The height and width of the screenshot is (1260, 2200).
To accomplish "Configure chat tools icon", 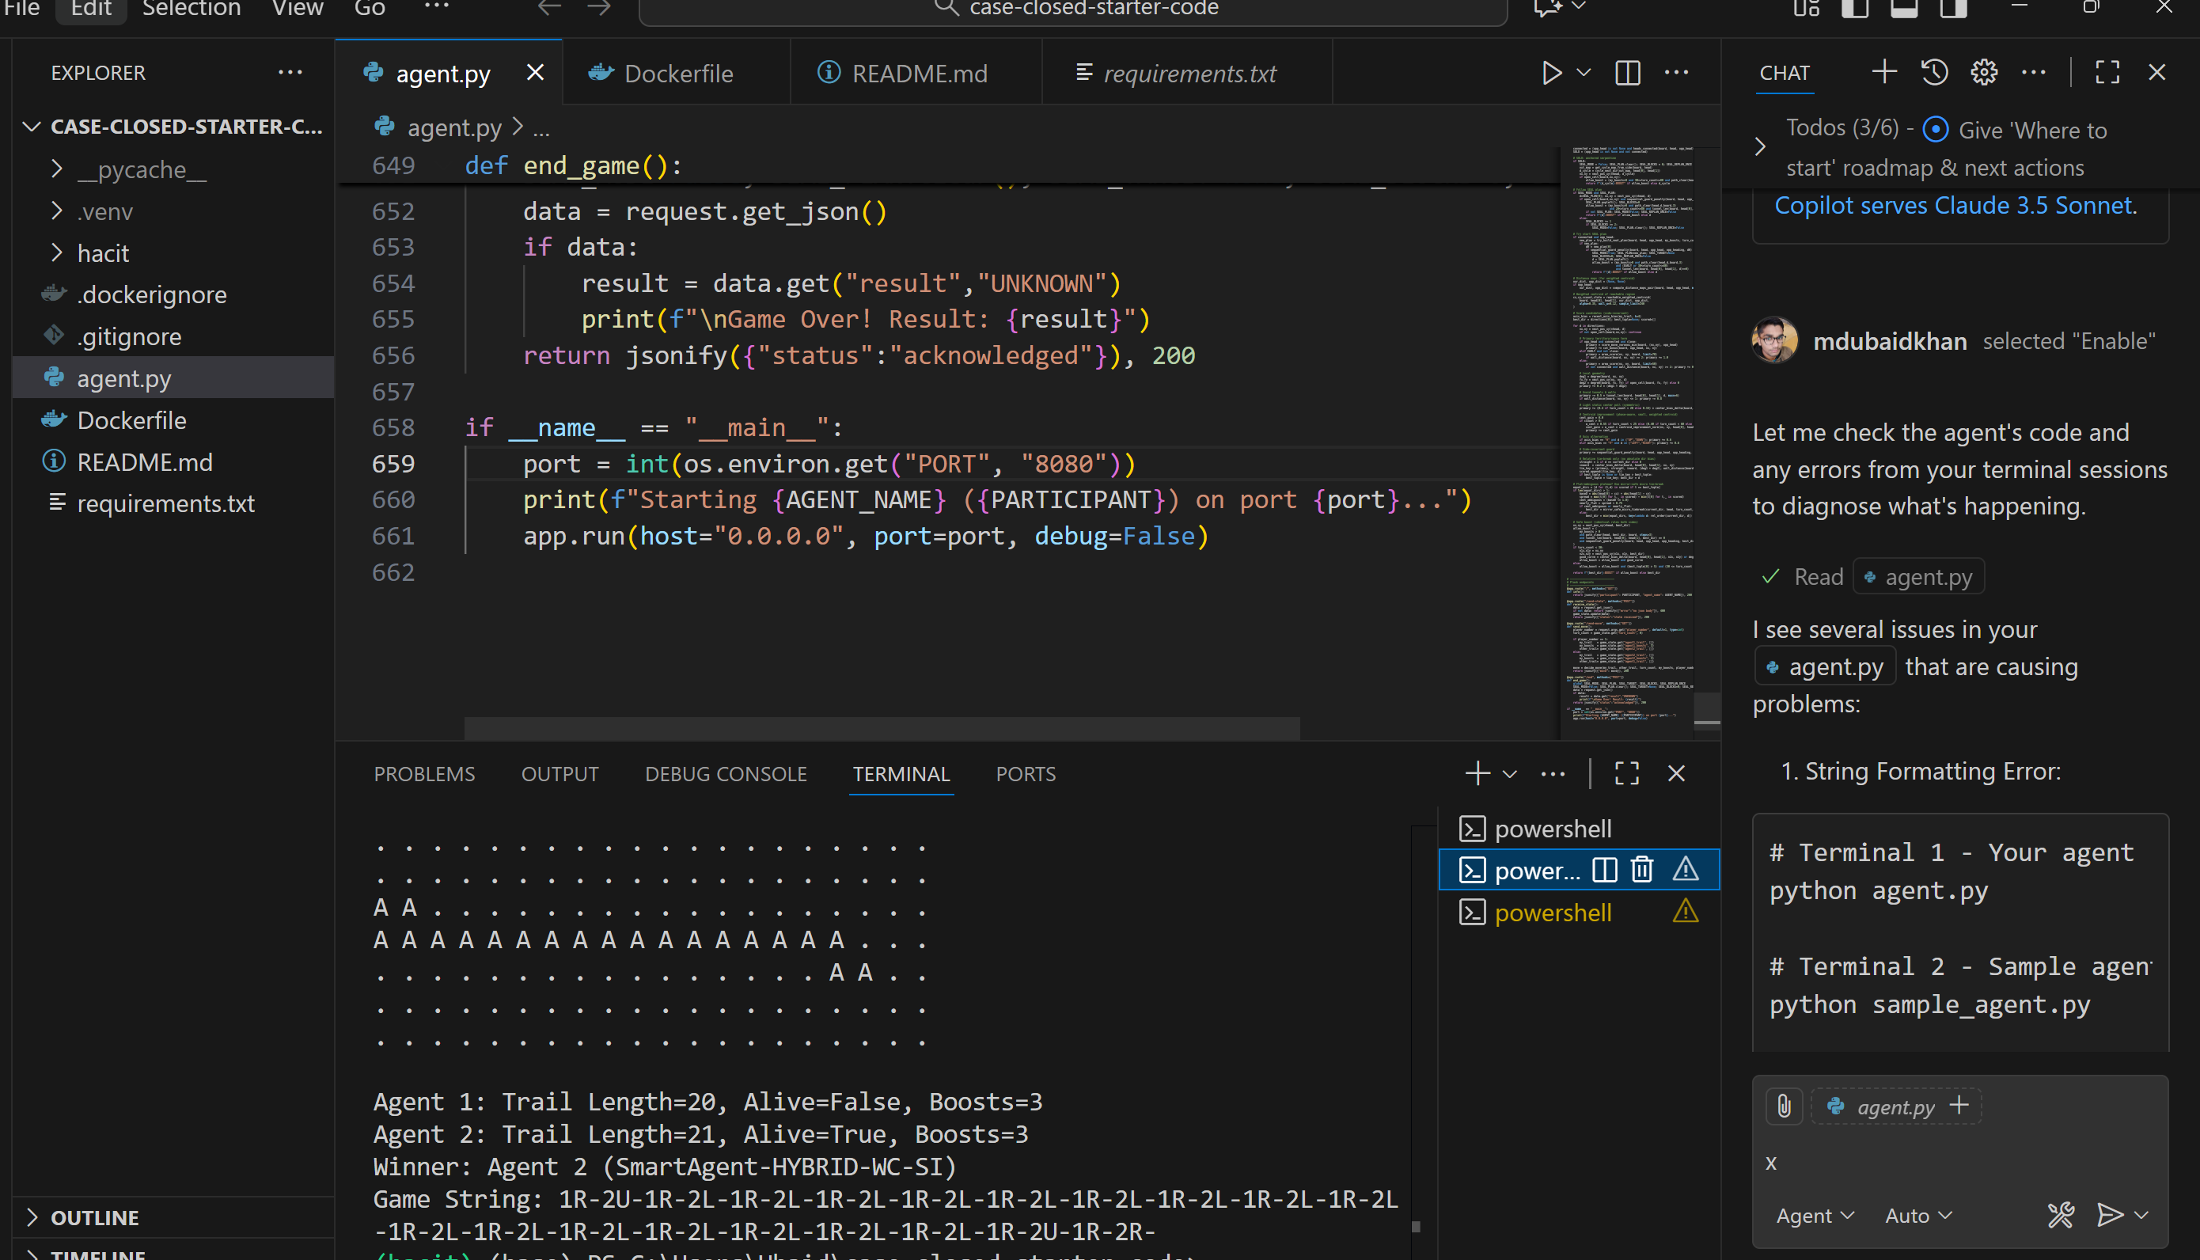I will [x=2061, y=1215].
